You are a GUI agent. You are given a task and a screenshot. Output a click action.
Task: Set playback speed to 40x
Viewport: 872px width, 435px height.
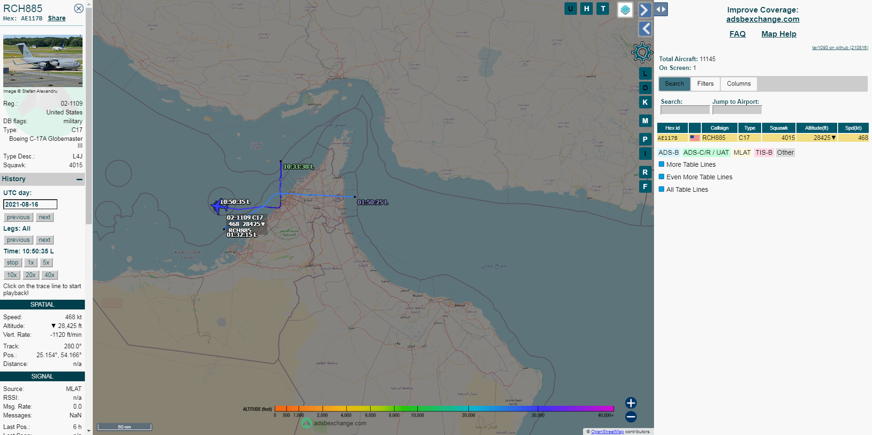50,275
